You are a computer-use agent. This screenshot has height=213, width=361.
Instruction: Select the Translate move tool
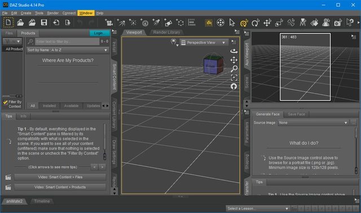tap(267, 22)
